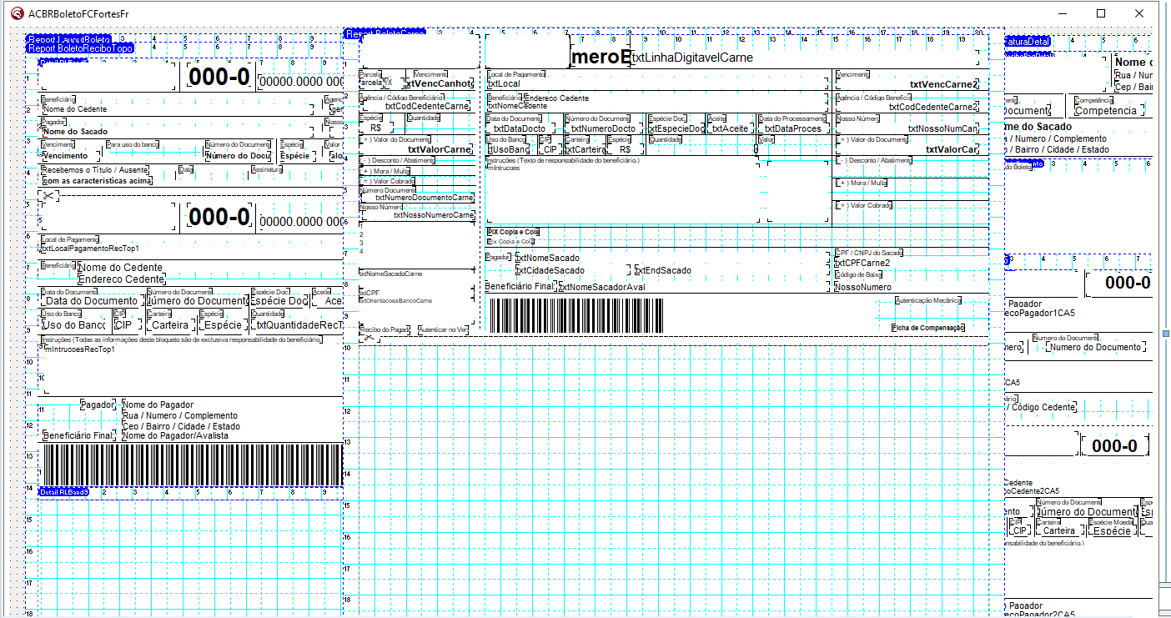Screen dimensions: 1171x618
Task: Select the txtCarteira field
Action: pos(585,149)
